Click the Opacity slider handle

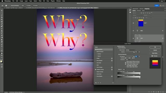tap(134, 52)
